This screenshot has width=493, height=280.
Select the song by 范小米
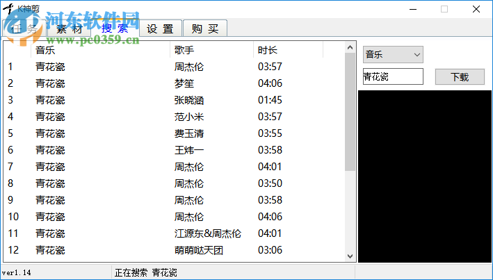189,117
